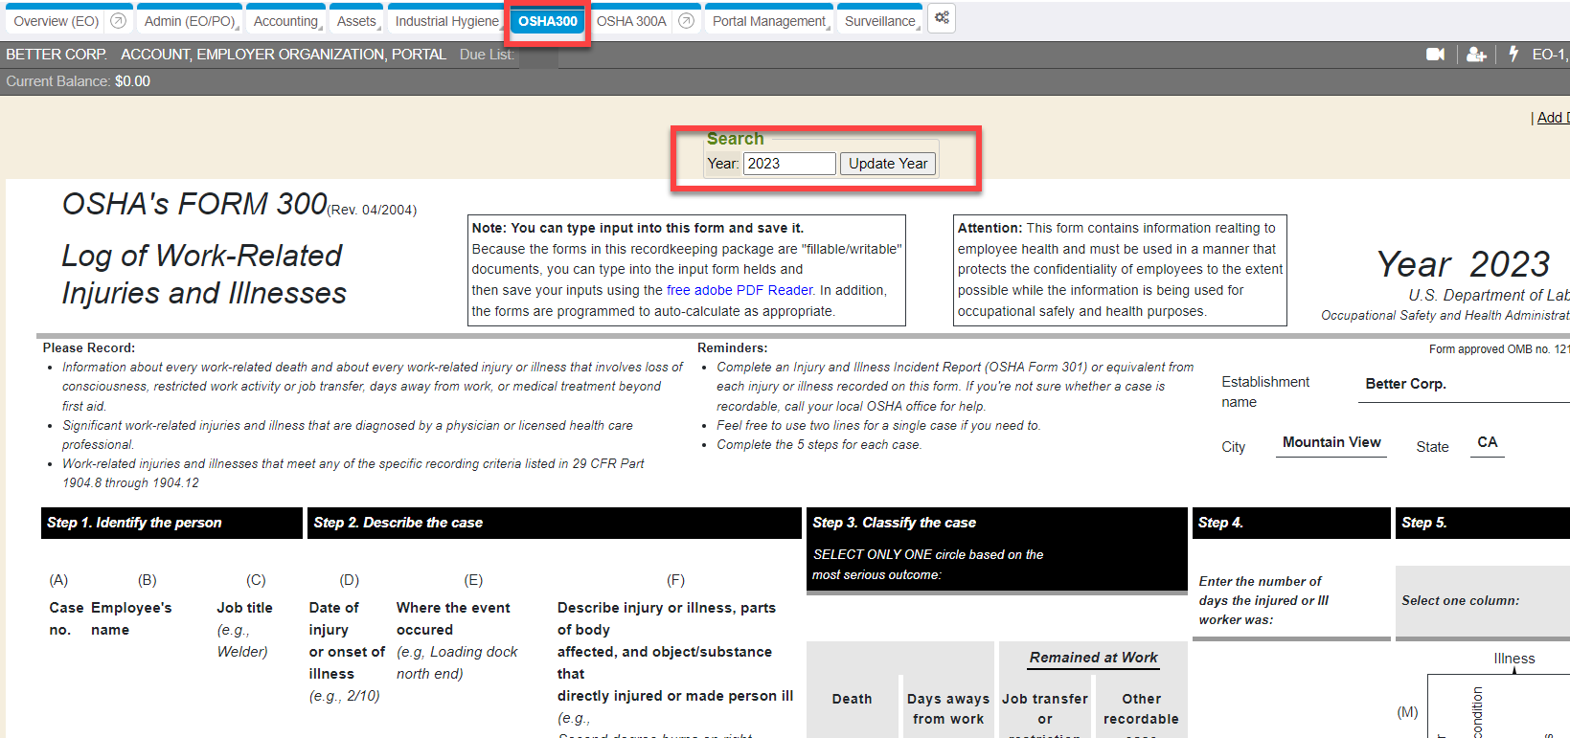Open the Industrial Hygiene dropdown tab

pos(446,21)
